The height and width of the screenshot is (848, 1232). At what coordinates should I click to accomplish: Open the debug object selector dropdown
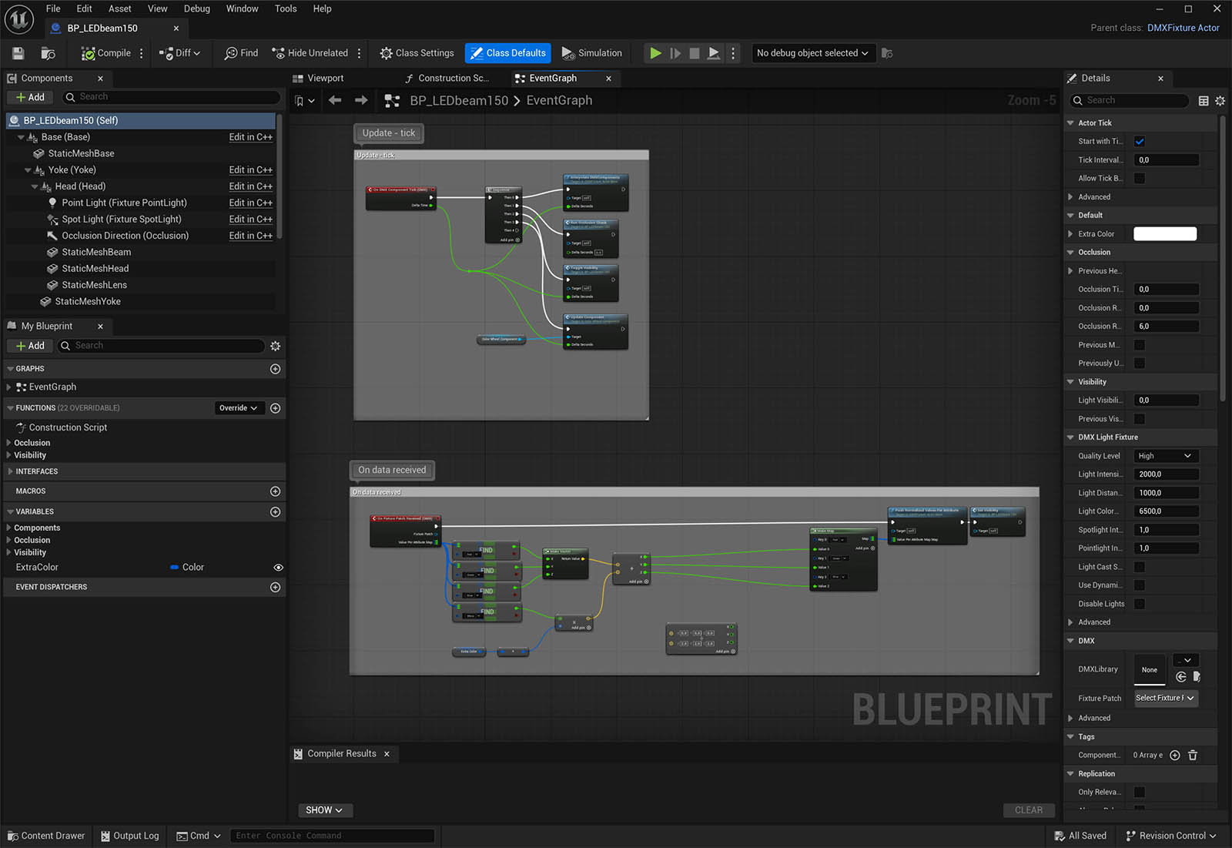coord(812,53)
